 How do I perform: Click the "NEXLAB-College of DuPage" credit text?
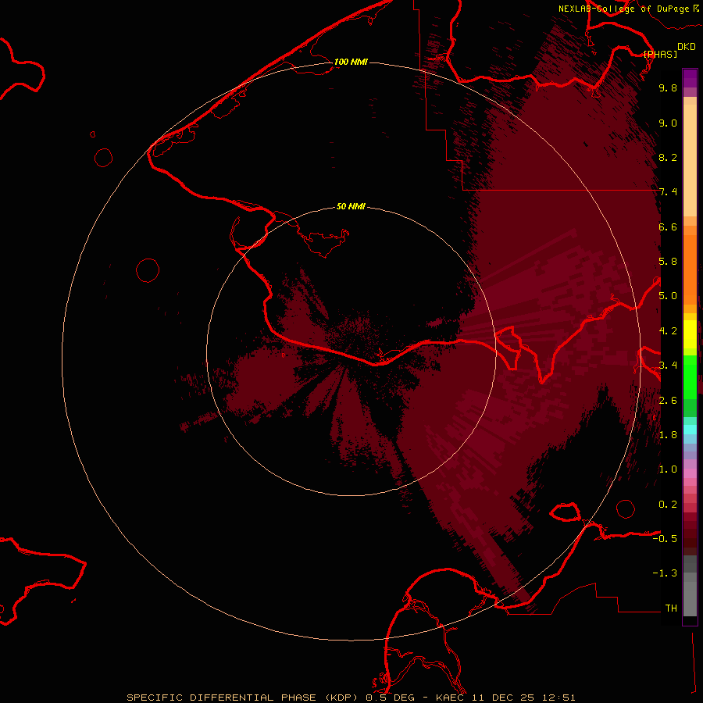[x=623, y=9]
